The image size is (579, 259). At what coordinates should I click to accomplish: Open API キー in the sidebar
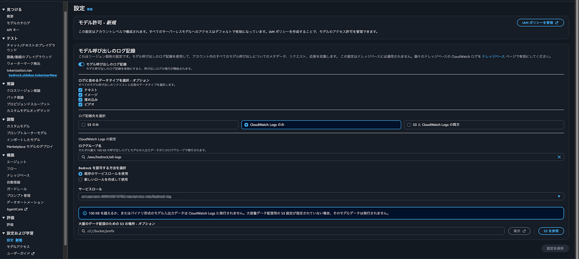(x=13, y=30)
